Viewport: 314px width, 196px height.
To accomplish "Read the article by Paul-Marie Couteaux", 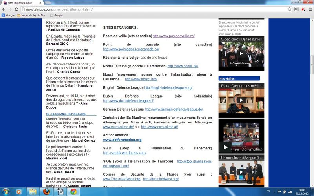I will [x=71, y=26].
